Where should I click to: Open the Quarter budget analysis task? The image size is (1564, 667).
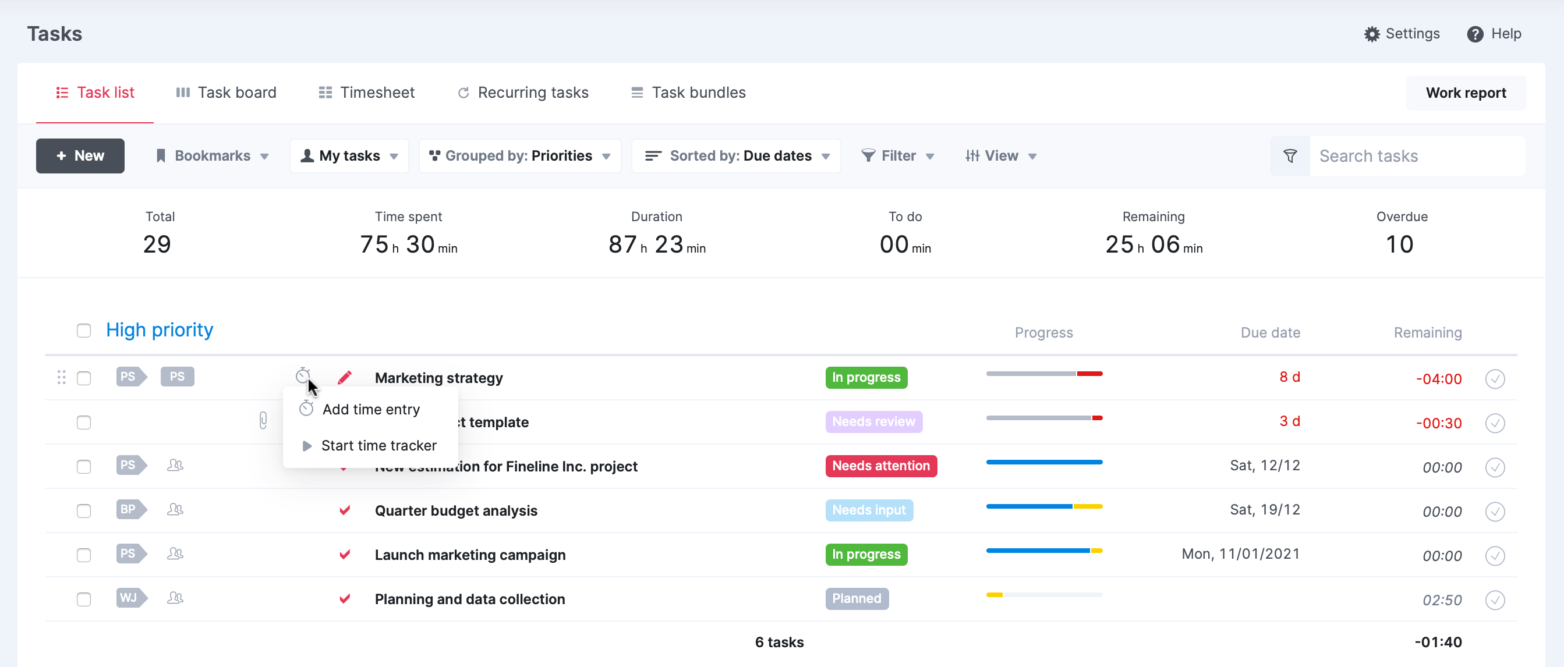tap(456, 511)
